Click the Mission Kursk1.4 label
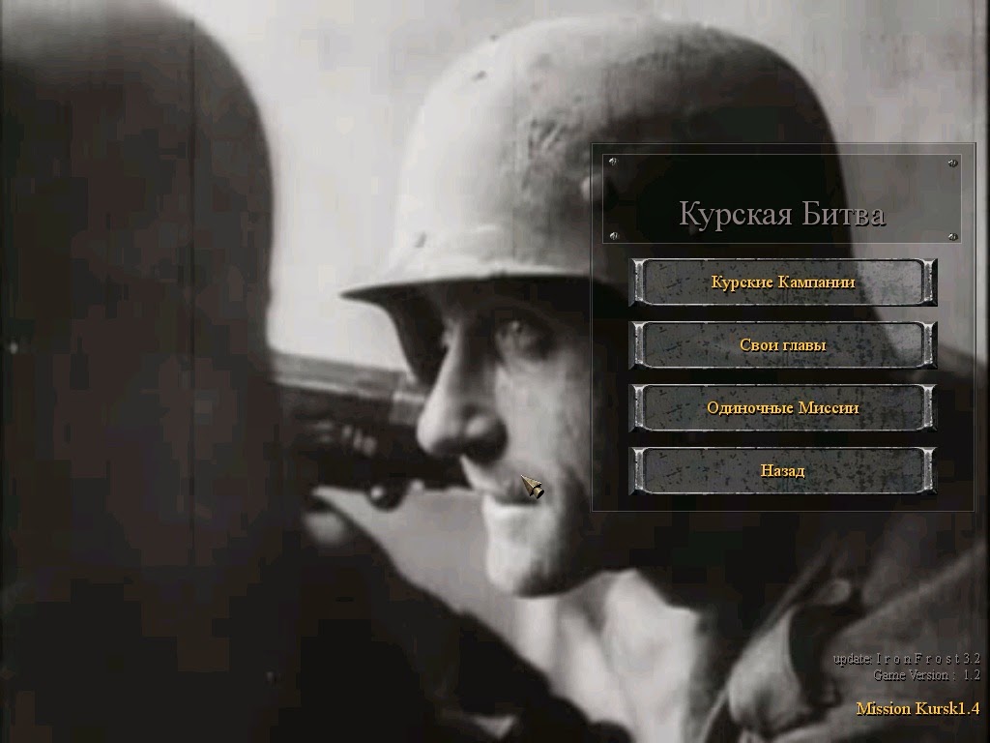Image resolution: width=990 pixels, height=743 pixels. point(918,708)
